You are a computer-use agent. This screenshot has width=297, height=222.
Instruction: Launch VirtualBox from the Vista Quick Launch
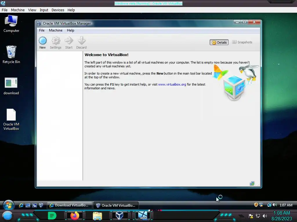coord(41,205)
